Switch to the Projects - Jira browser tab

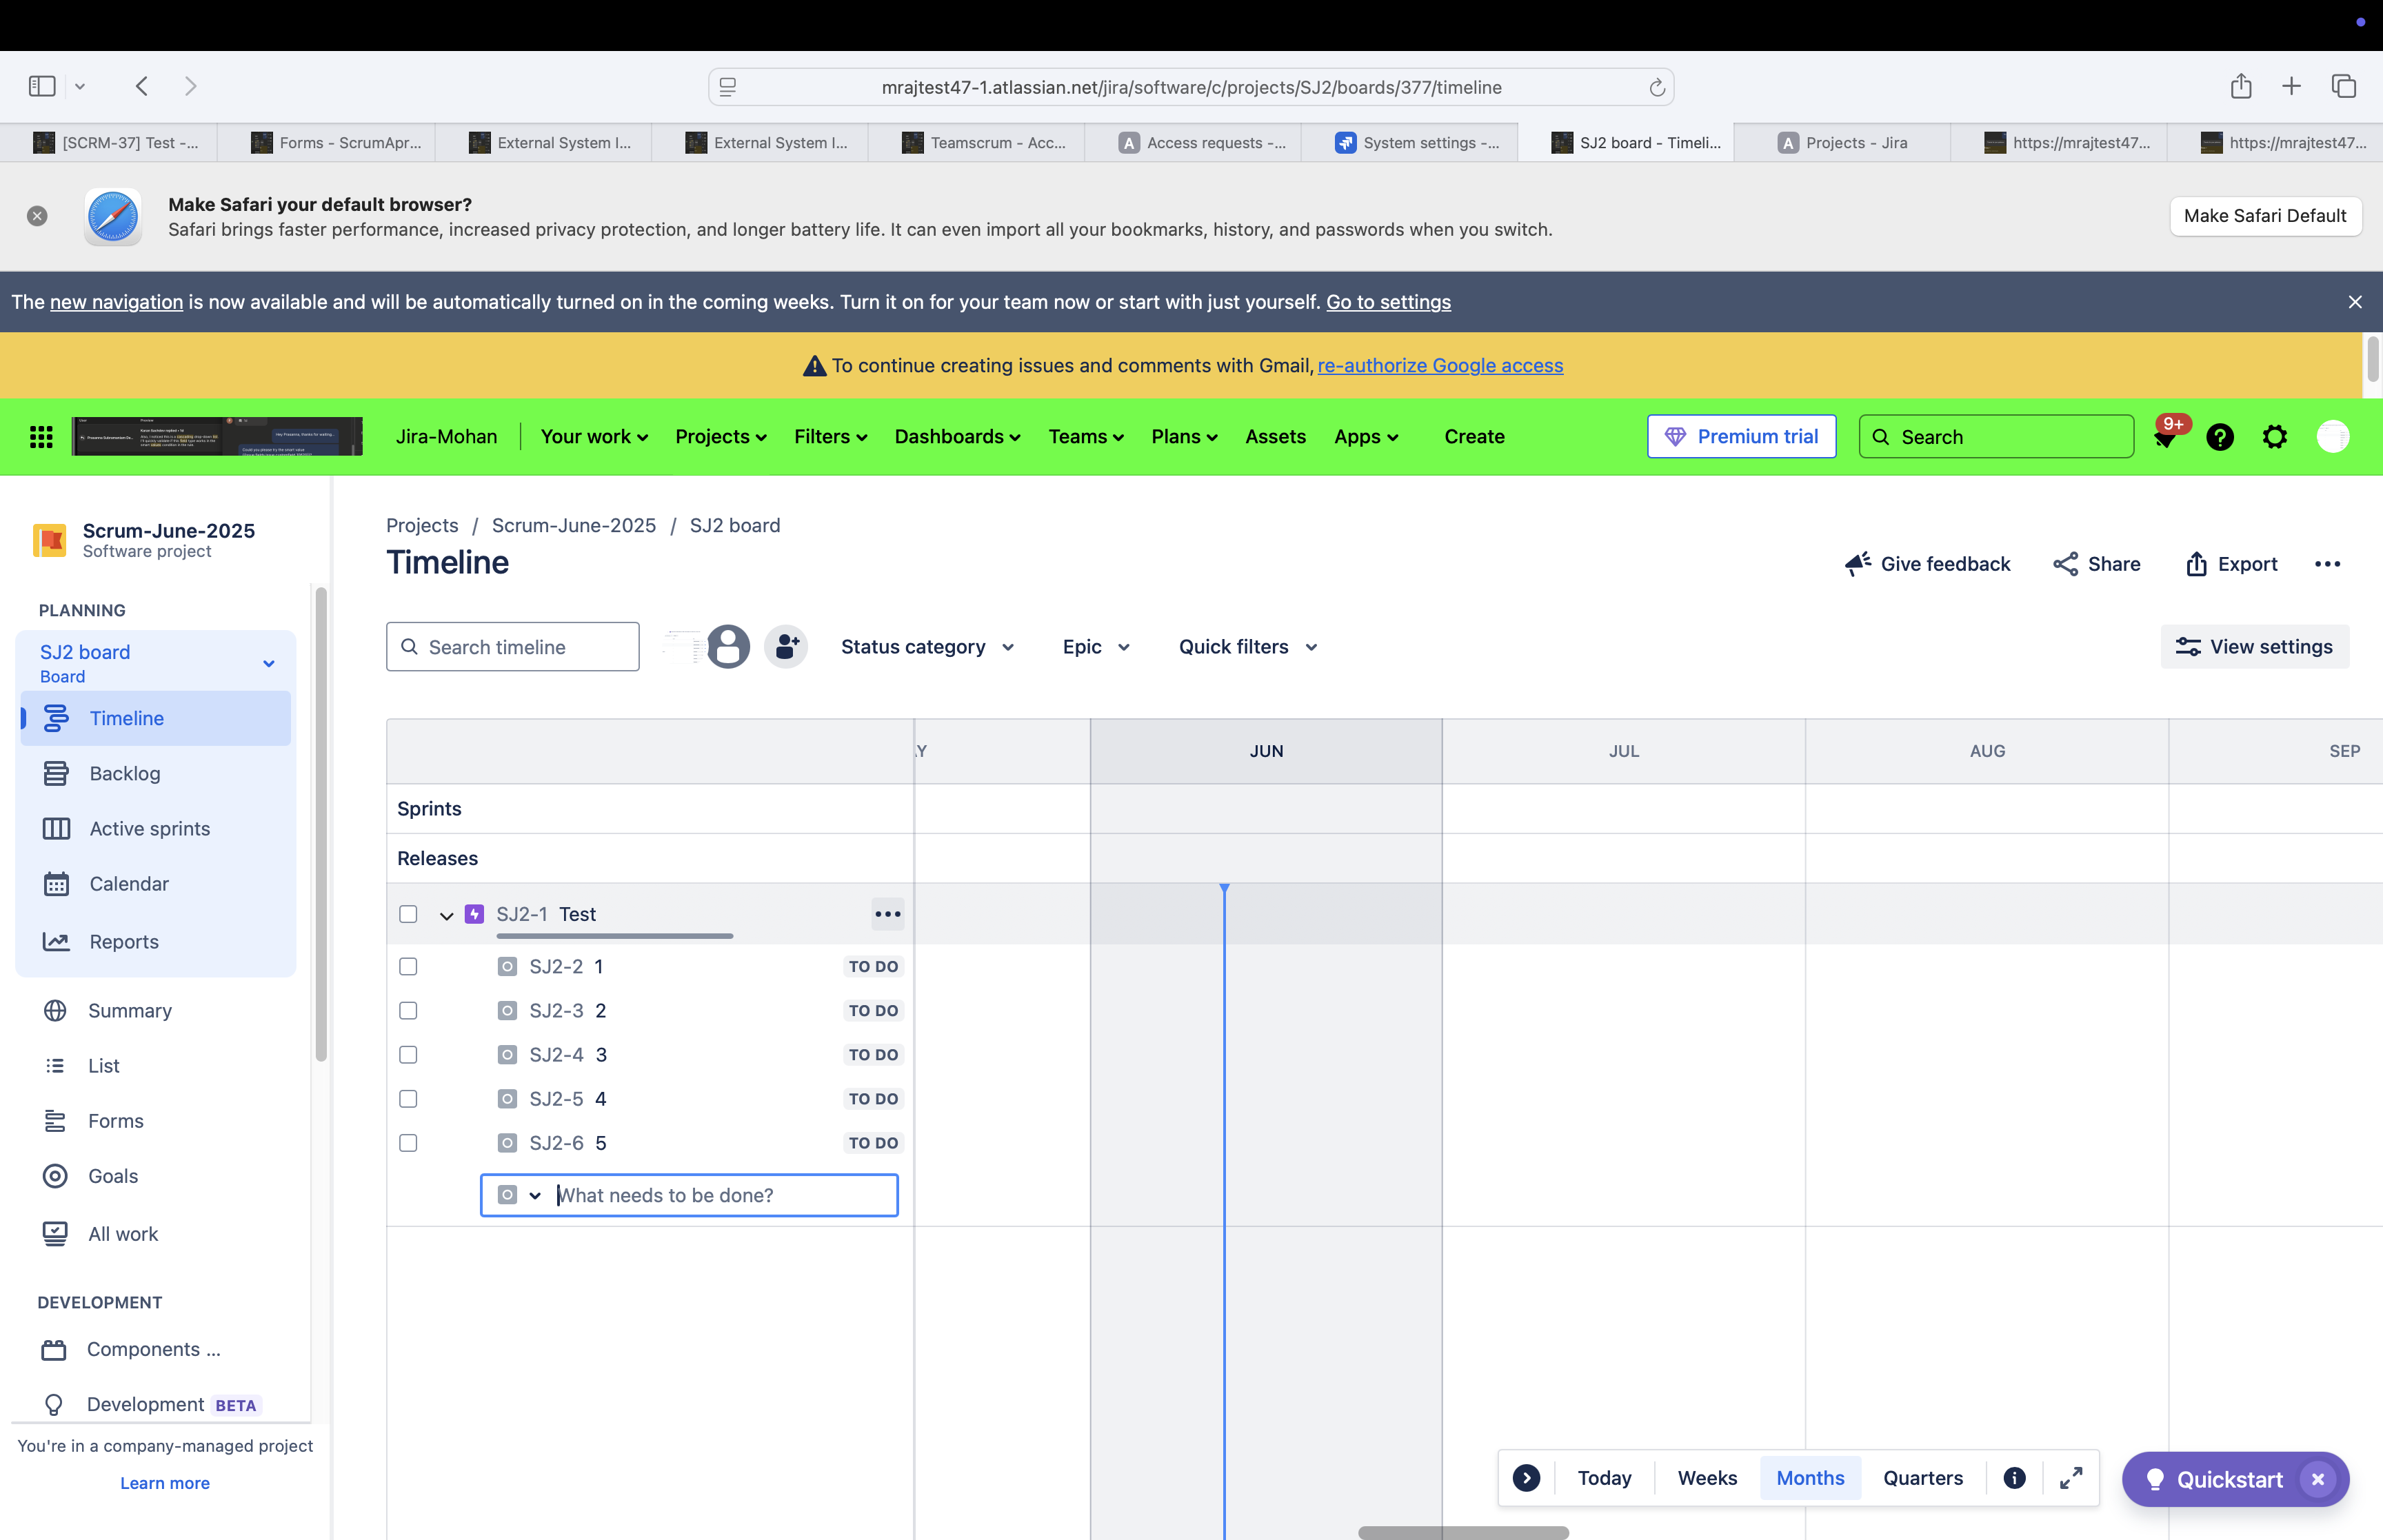pyautogui.click(x=1841, y=142)
